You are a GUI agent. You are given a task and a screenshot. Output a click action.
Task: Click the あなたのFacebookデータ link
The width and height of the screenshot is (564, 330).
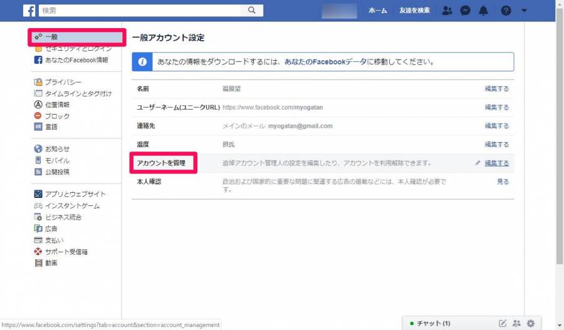325,62
